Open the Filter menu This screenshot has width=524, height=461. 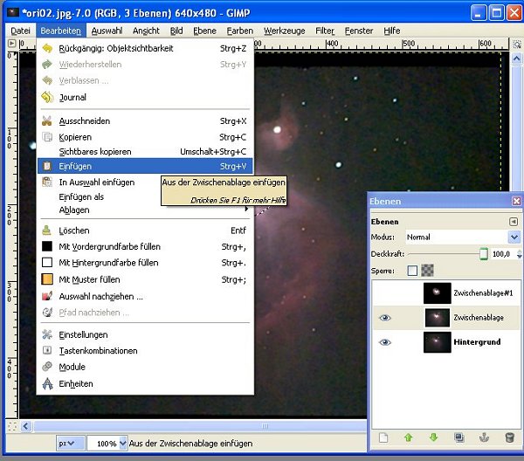click(325, 31)
